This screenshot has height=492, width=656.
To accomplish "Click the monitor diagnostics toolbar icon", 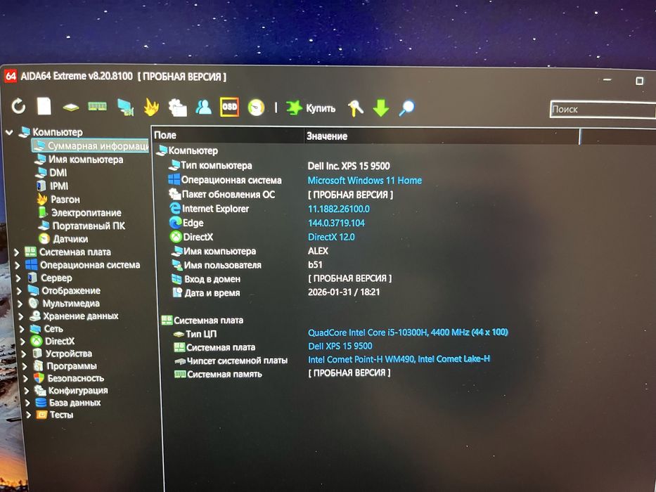I will 125,107.
